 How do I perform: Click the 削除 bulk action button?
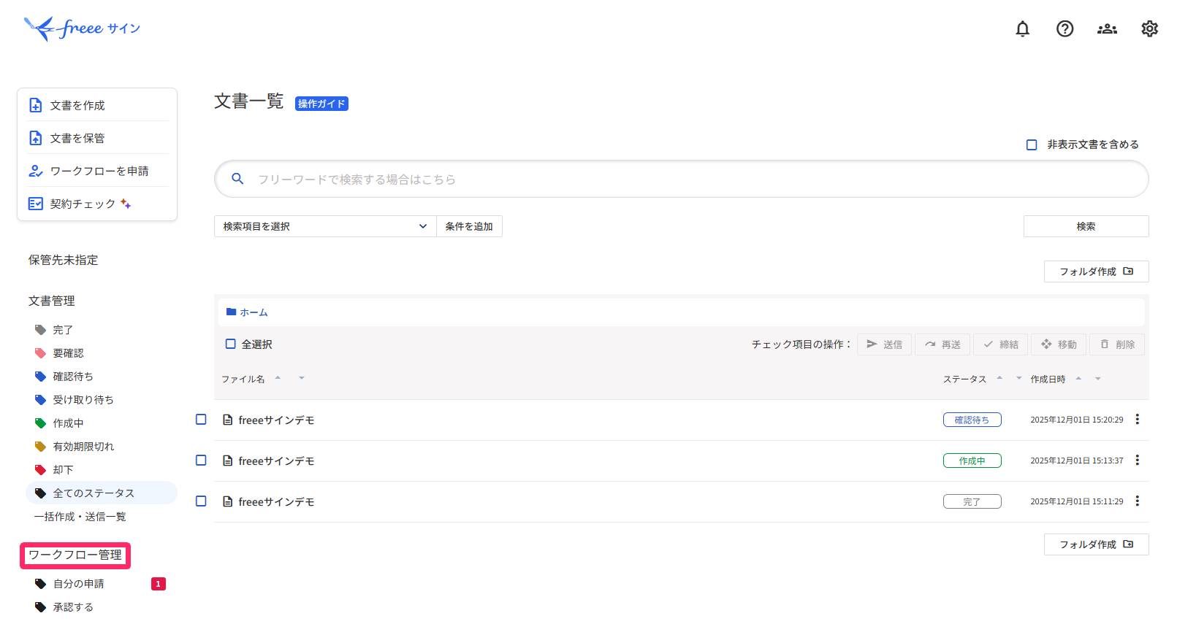[1117, 344]
